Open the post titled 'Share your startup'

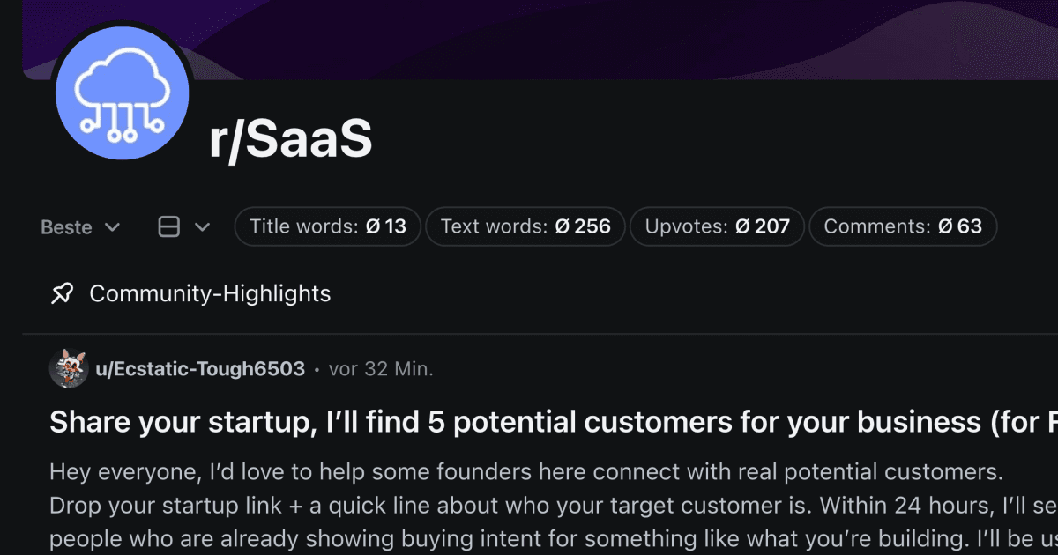pos(441,421)
